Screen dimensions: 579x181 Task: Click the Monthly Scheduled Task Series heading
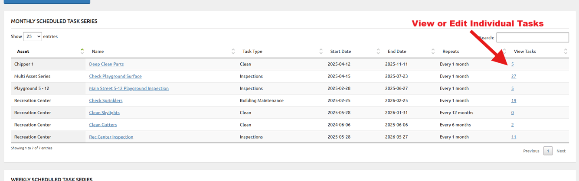[54, 21]
